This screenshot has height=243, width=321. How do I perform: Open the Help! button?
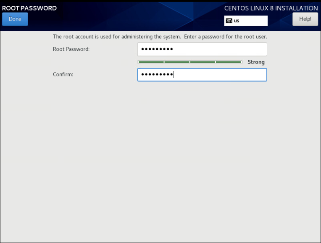305,19
